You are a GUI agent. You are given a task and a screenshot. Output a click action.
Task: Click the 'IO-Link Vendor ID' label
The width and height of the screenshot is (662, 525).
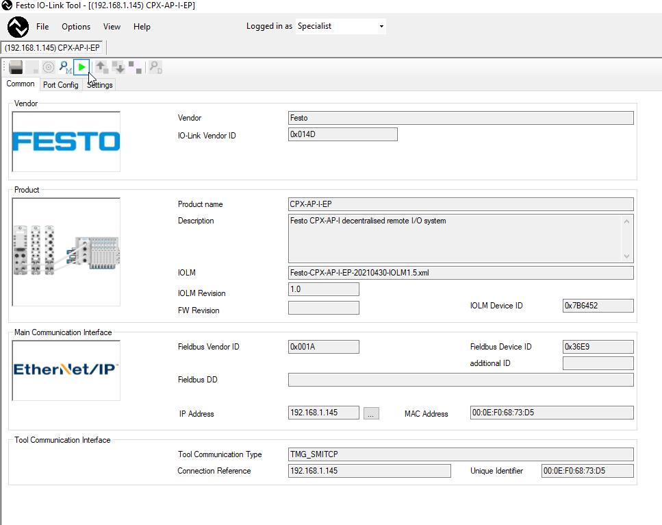click(207, 136)
